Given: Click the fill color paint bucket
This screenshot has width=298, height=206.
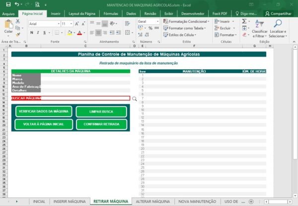Looking at the screenshot, I should tap(70, 33).
